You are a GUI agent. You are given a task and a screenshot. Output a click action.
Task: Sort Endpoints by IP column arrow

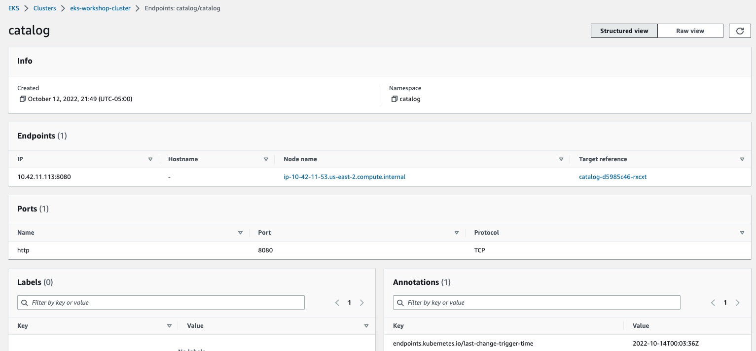pyautogui.click(x=150, y=159)
